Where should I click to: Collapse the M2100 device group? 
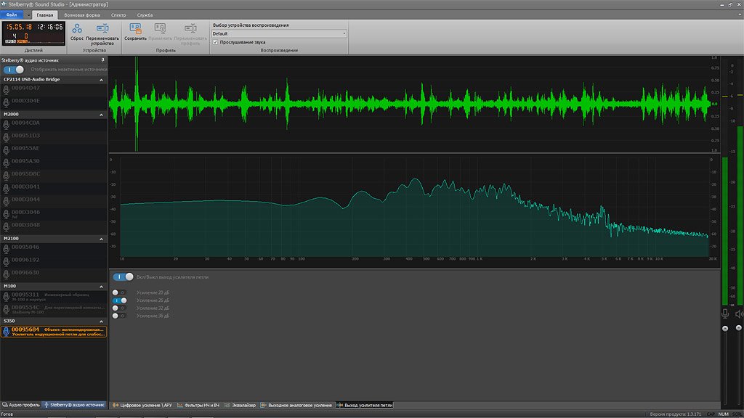(102, 238)
